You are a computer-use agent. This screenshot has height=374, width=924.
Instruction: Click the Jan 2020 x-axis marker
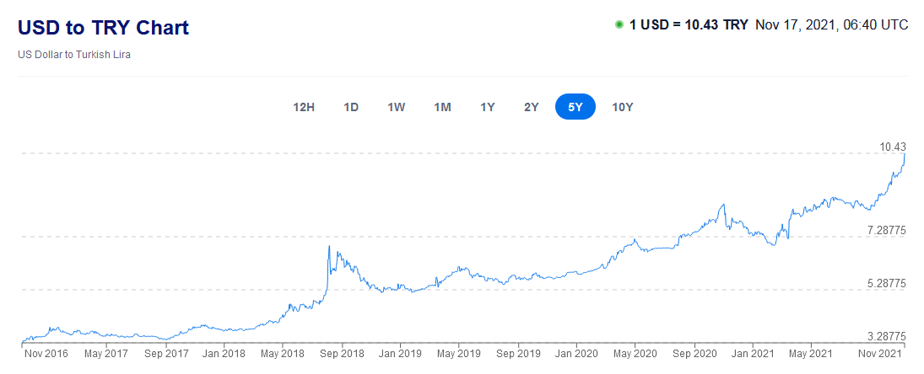click(x=577, y=354)
